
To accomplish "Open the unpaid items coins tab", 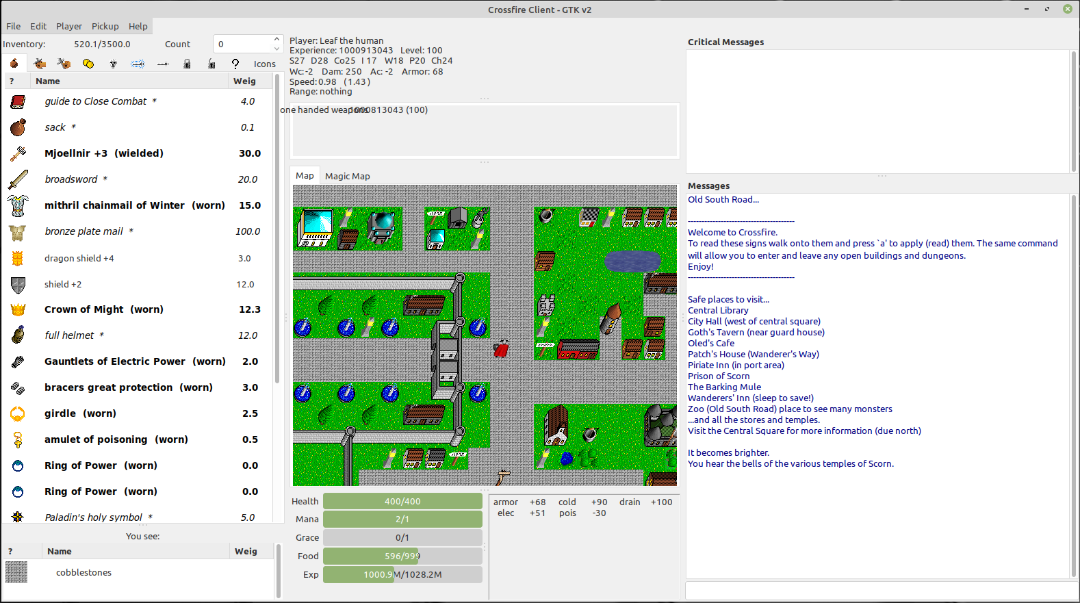I will (88, 64).
